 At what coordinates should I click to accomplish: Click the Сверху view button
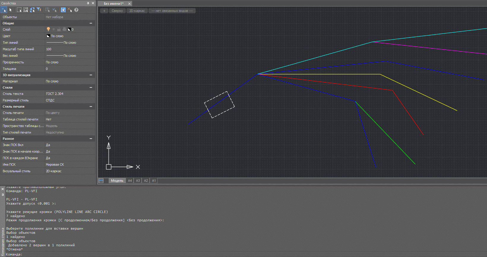117,11
